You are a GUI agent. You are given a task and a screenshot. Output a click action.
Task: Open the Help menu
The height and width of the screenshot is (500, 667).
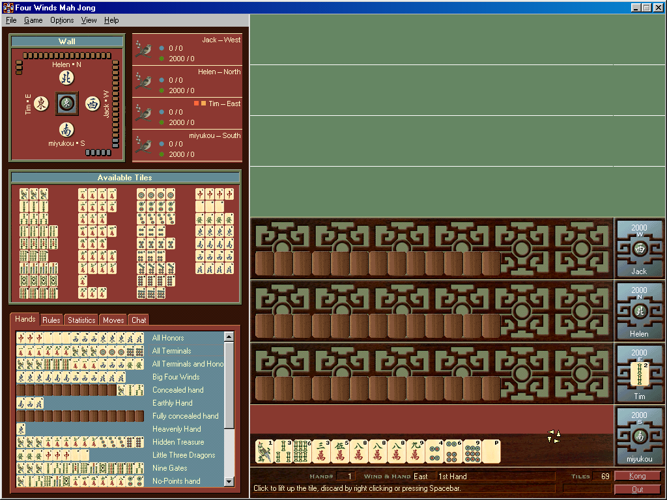[111, 20]
